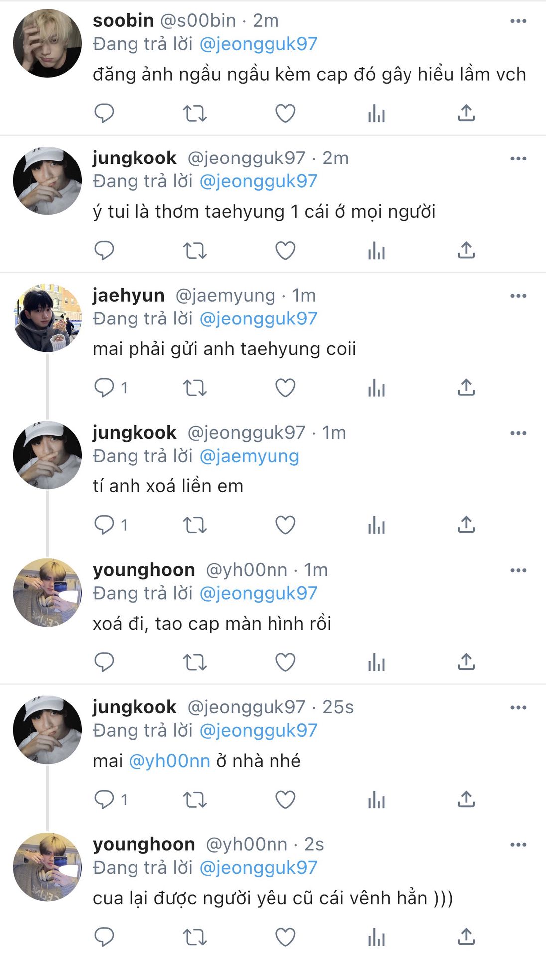Like younghoon's screenshot reply
546x957 pixels.
285,662
